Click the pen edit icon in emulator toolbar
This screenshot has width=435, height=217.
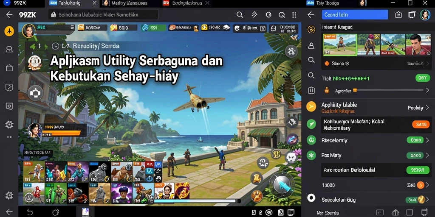(254, 15)
